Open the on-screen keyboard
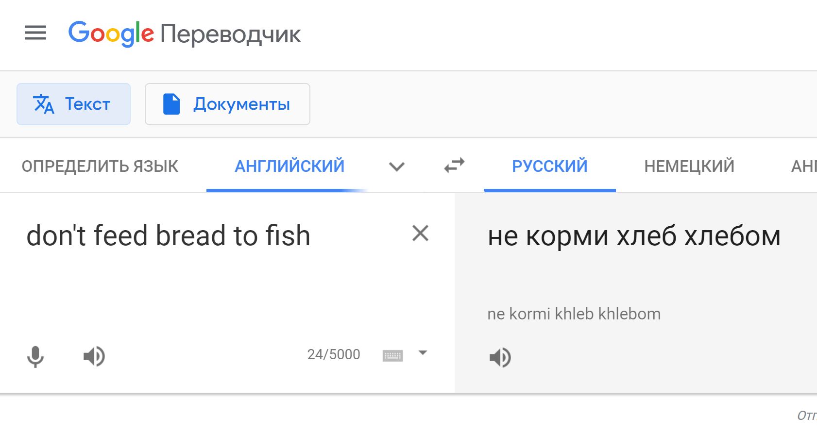The image size is (817, 434). point(392,356)
